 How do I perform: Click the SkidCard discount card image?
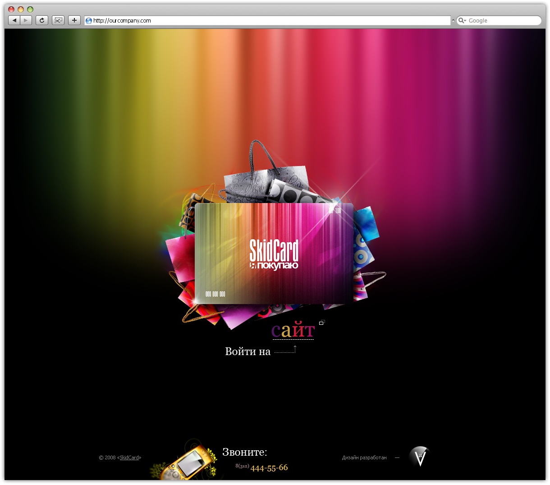point(274,253)
